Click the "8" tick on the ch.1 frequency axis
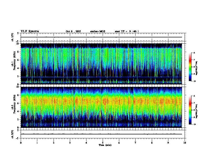 point(18,52)
